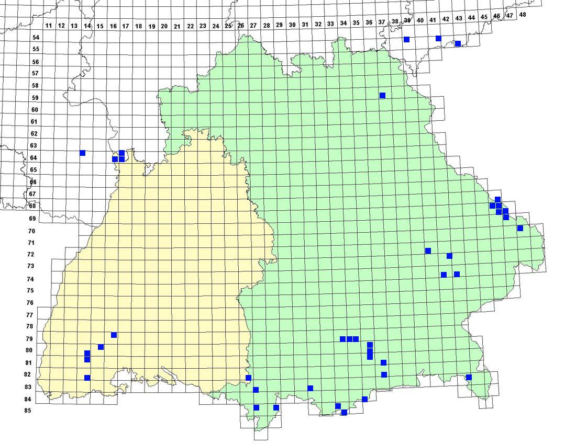Click column label 11

click(x=49, y=26)
